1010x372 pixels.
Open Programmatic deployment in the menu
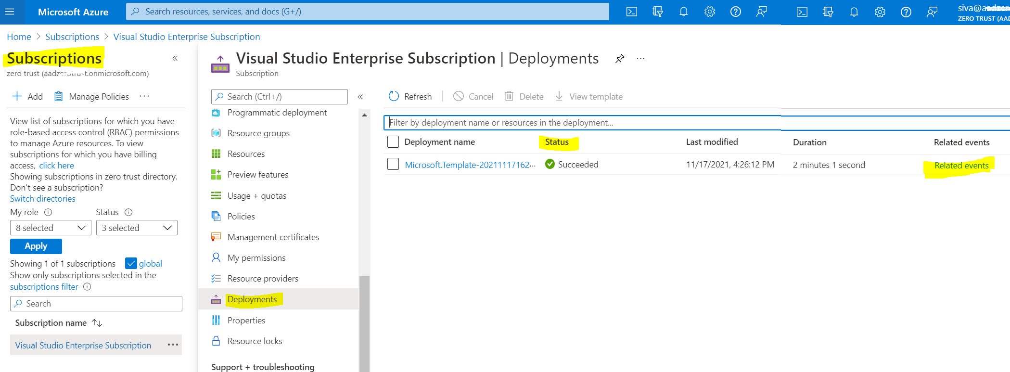pyautogui.click(x=277, y=113)
